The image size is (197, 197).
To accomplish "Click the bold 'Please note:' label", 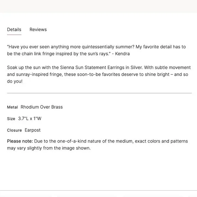I will pos(20,141).
